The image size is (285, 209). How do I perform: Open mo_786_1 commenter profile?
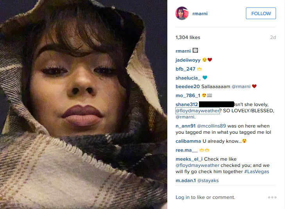pyautogui.click(x=188, y=96)
